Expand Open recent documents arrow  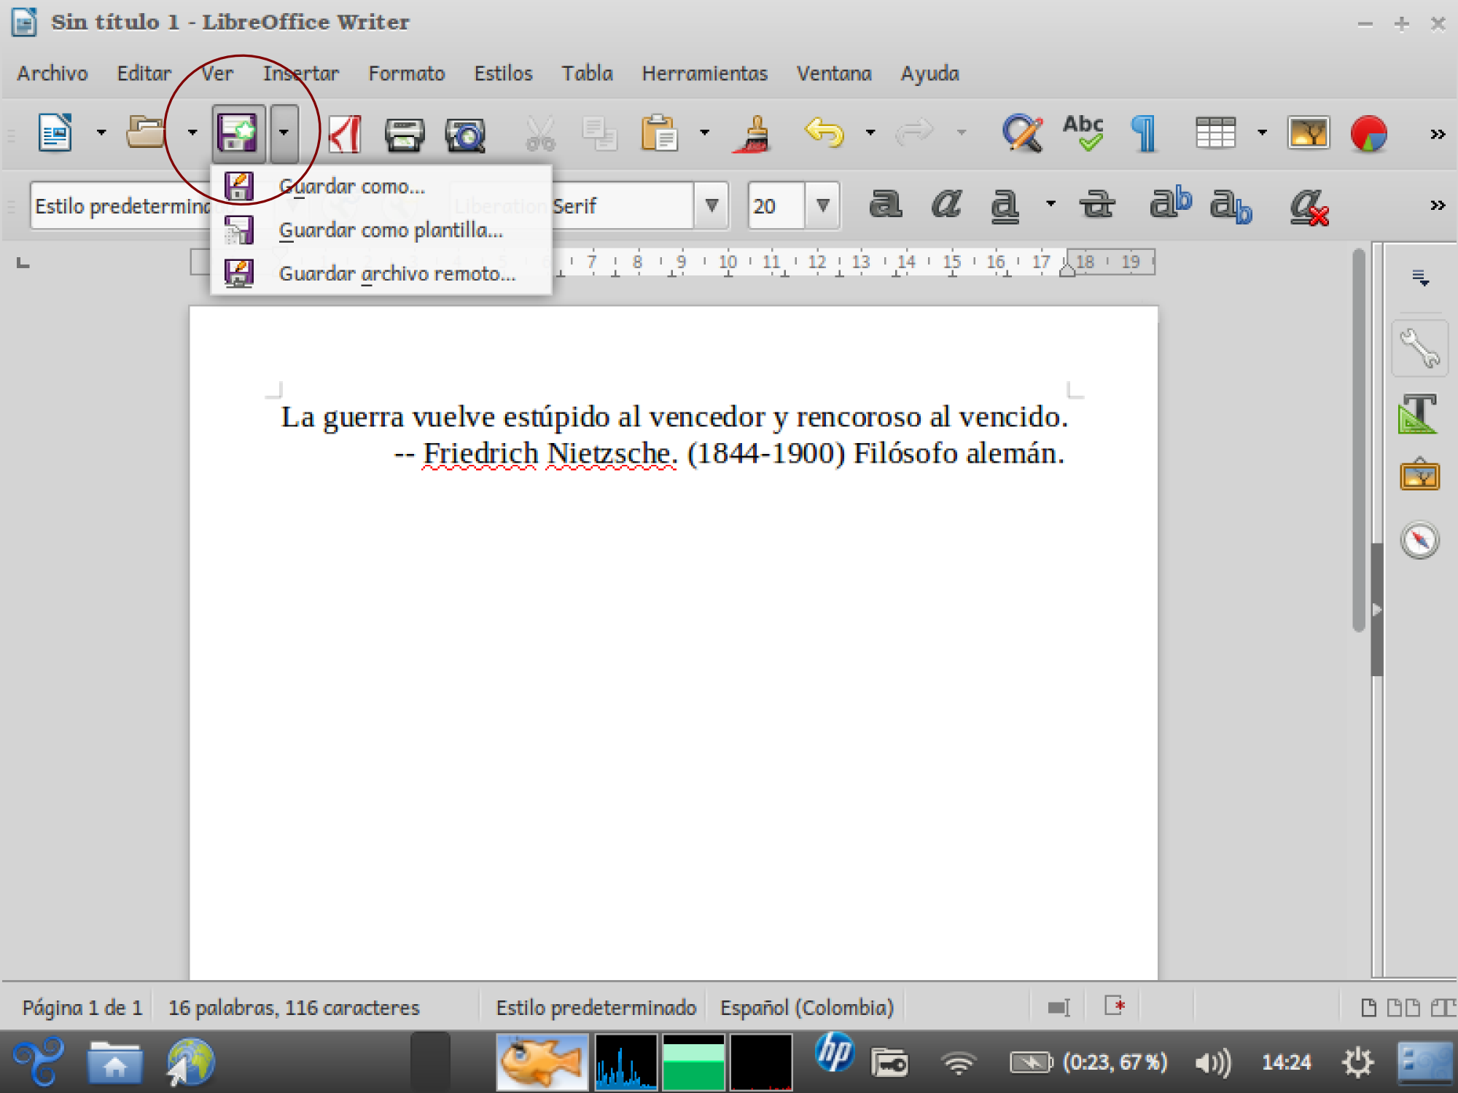(192, 133)
